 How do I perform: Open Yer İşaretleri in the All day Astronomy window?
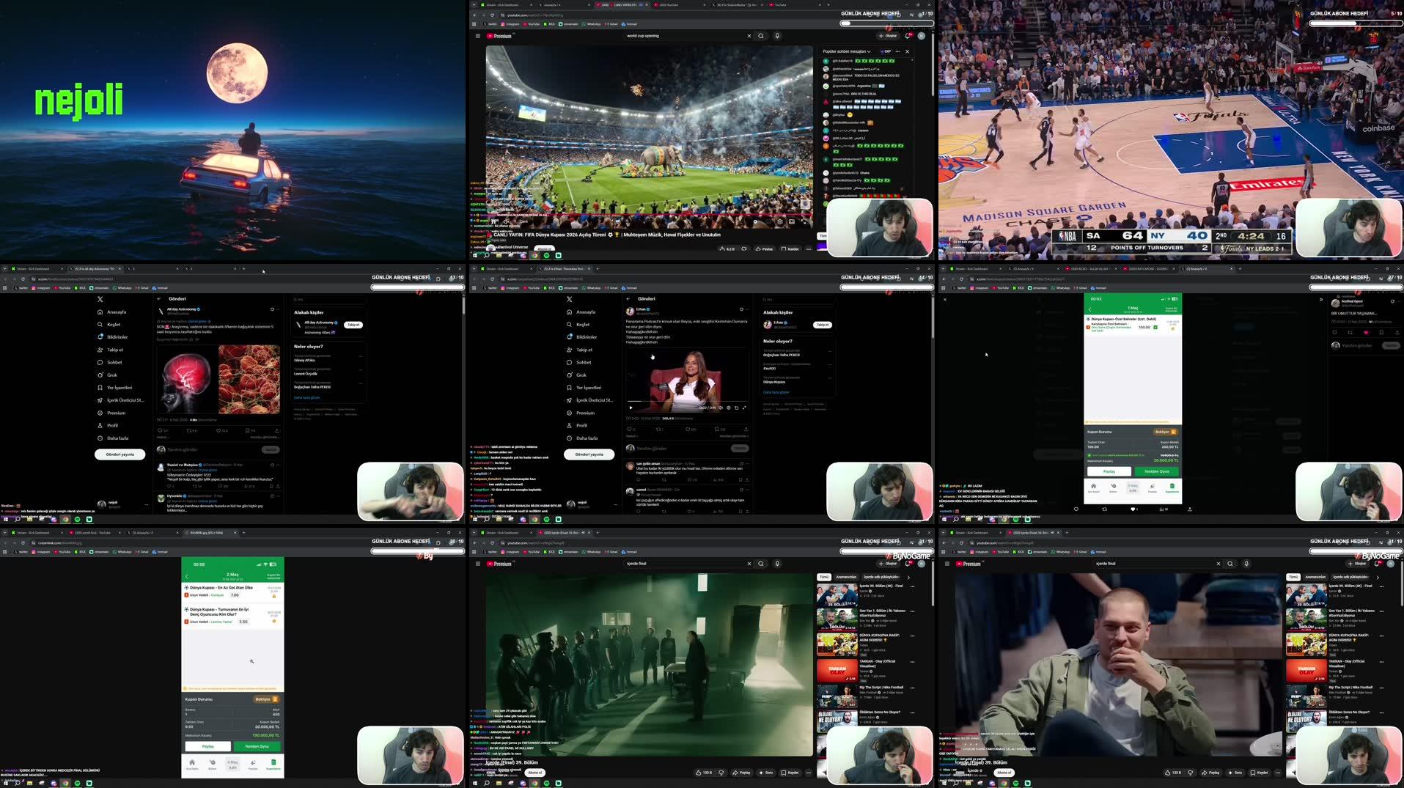(114, 388)
